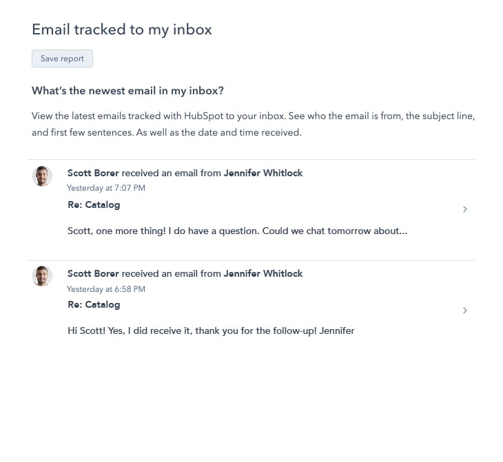Screen dimensions: 503x462
Task: Click the 'Email tracked to my inbox' title
Action: [x=122, y=30]
